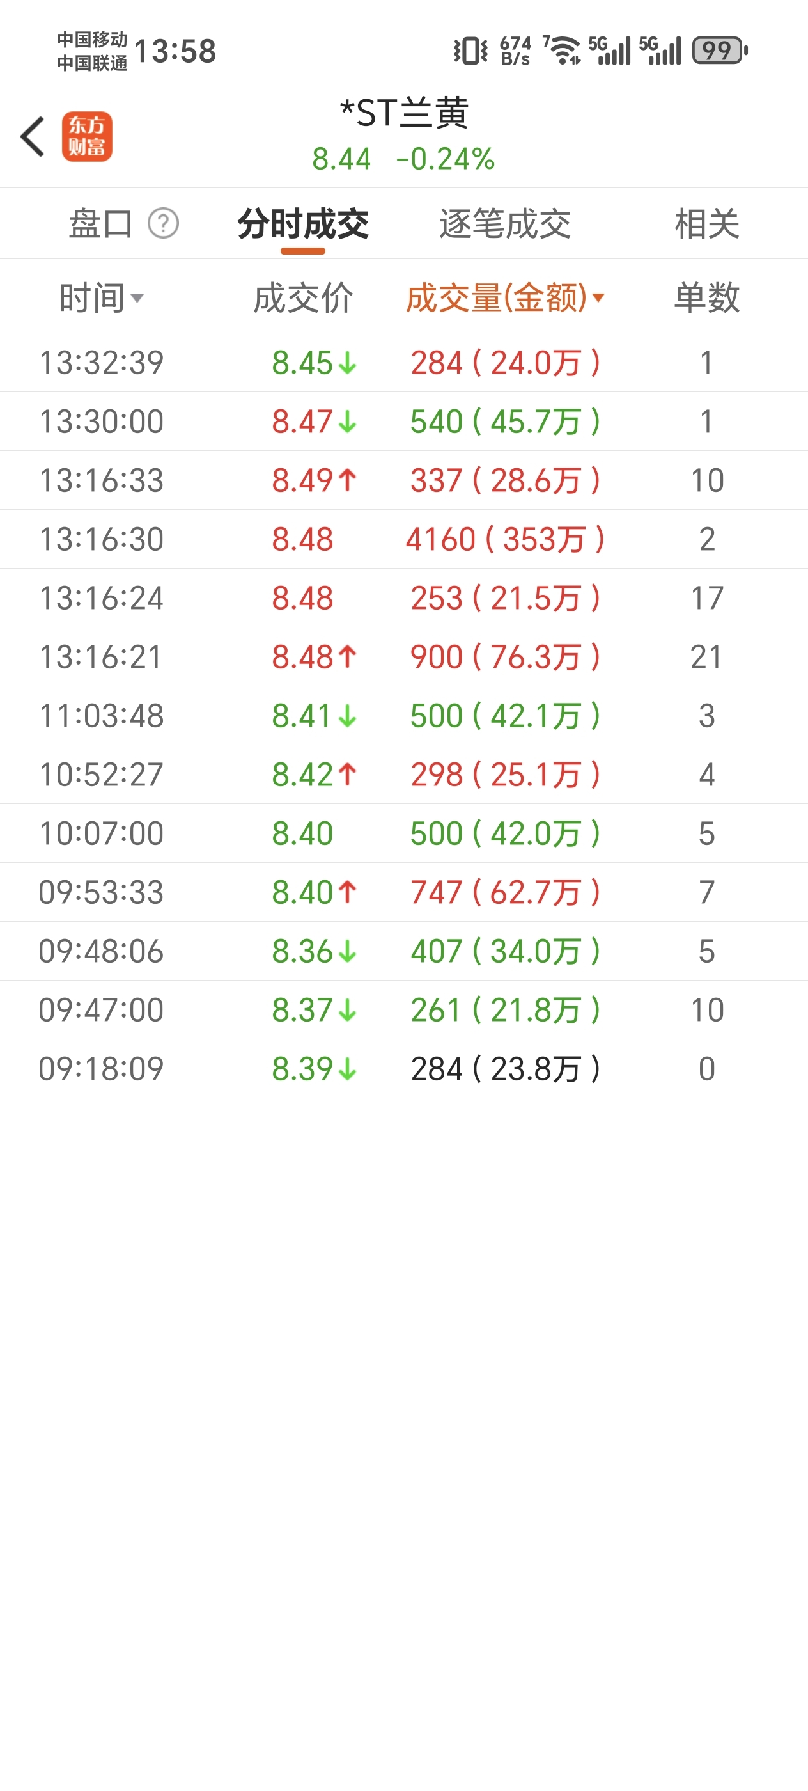Tap the red up arrow next to 8.49
The width and height of the screenshot is (808, 1791).
pyautogui.click(x=347, y=480)
